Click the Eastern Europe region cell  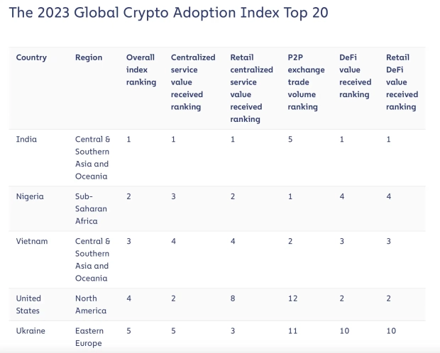click(x=89, y=337)
